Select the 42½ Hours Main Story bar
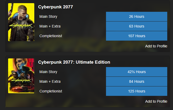 click(136, 72)
